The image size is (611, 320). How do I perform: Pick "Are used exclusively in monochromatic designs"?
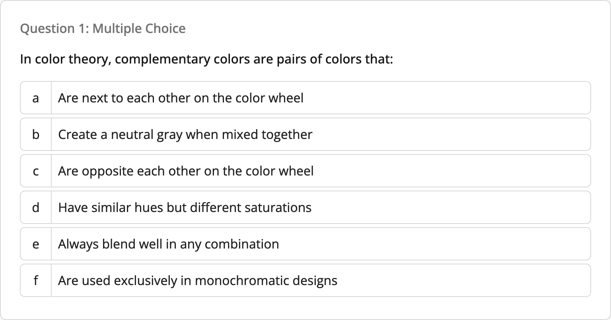point(198,281)
